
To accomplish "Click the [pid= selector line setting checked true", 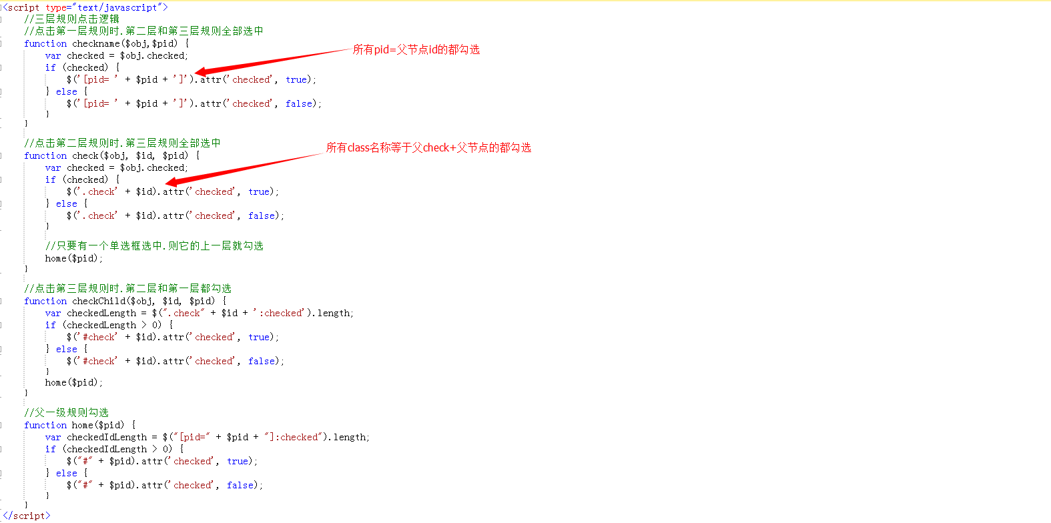I will [192, 79].
